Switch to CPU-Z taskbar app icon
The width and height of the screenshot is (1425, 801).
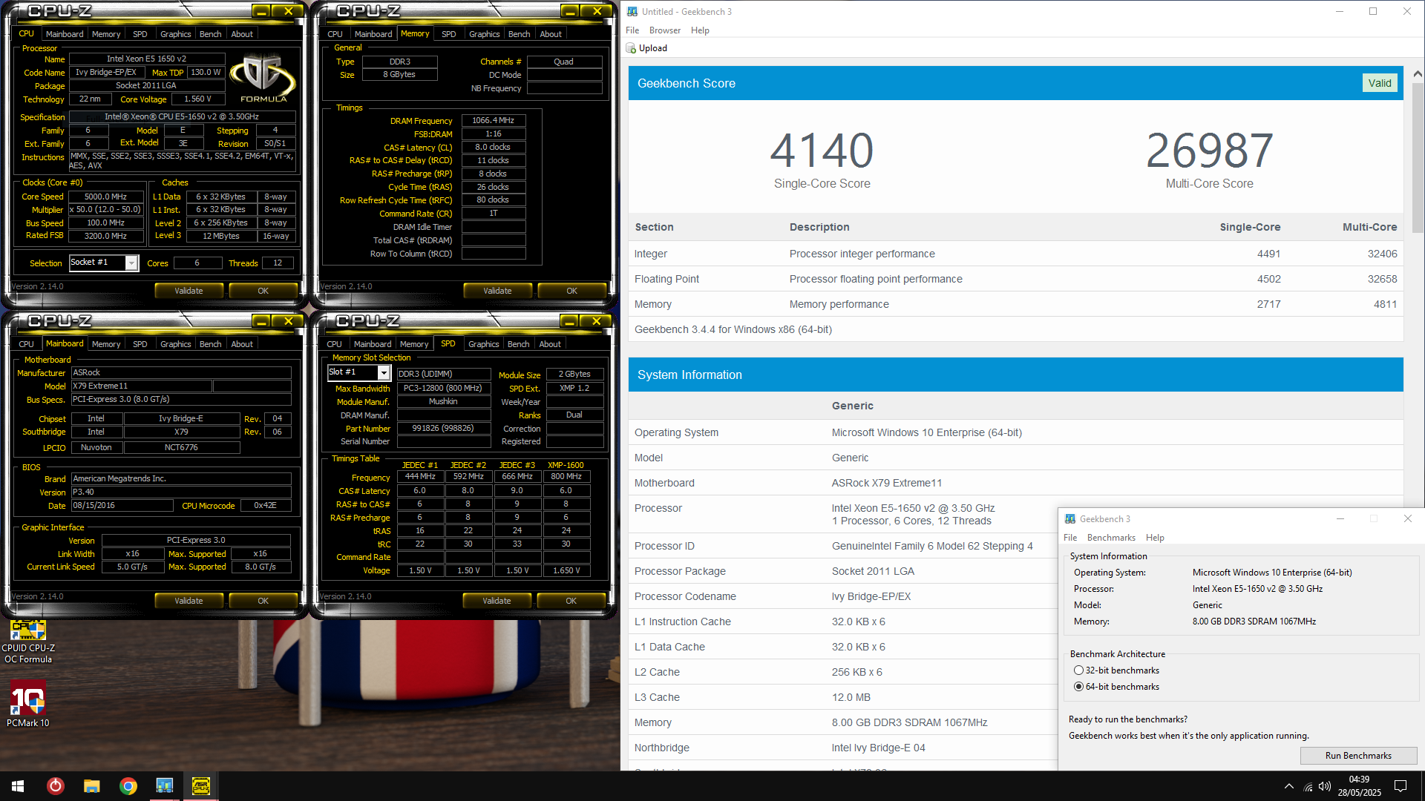[200, 785]
